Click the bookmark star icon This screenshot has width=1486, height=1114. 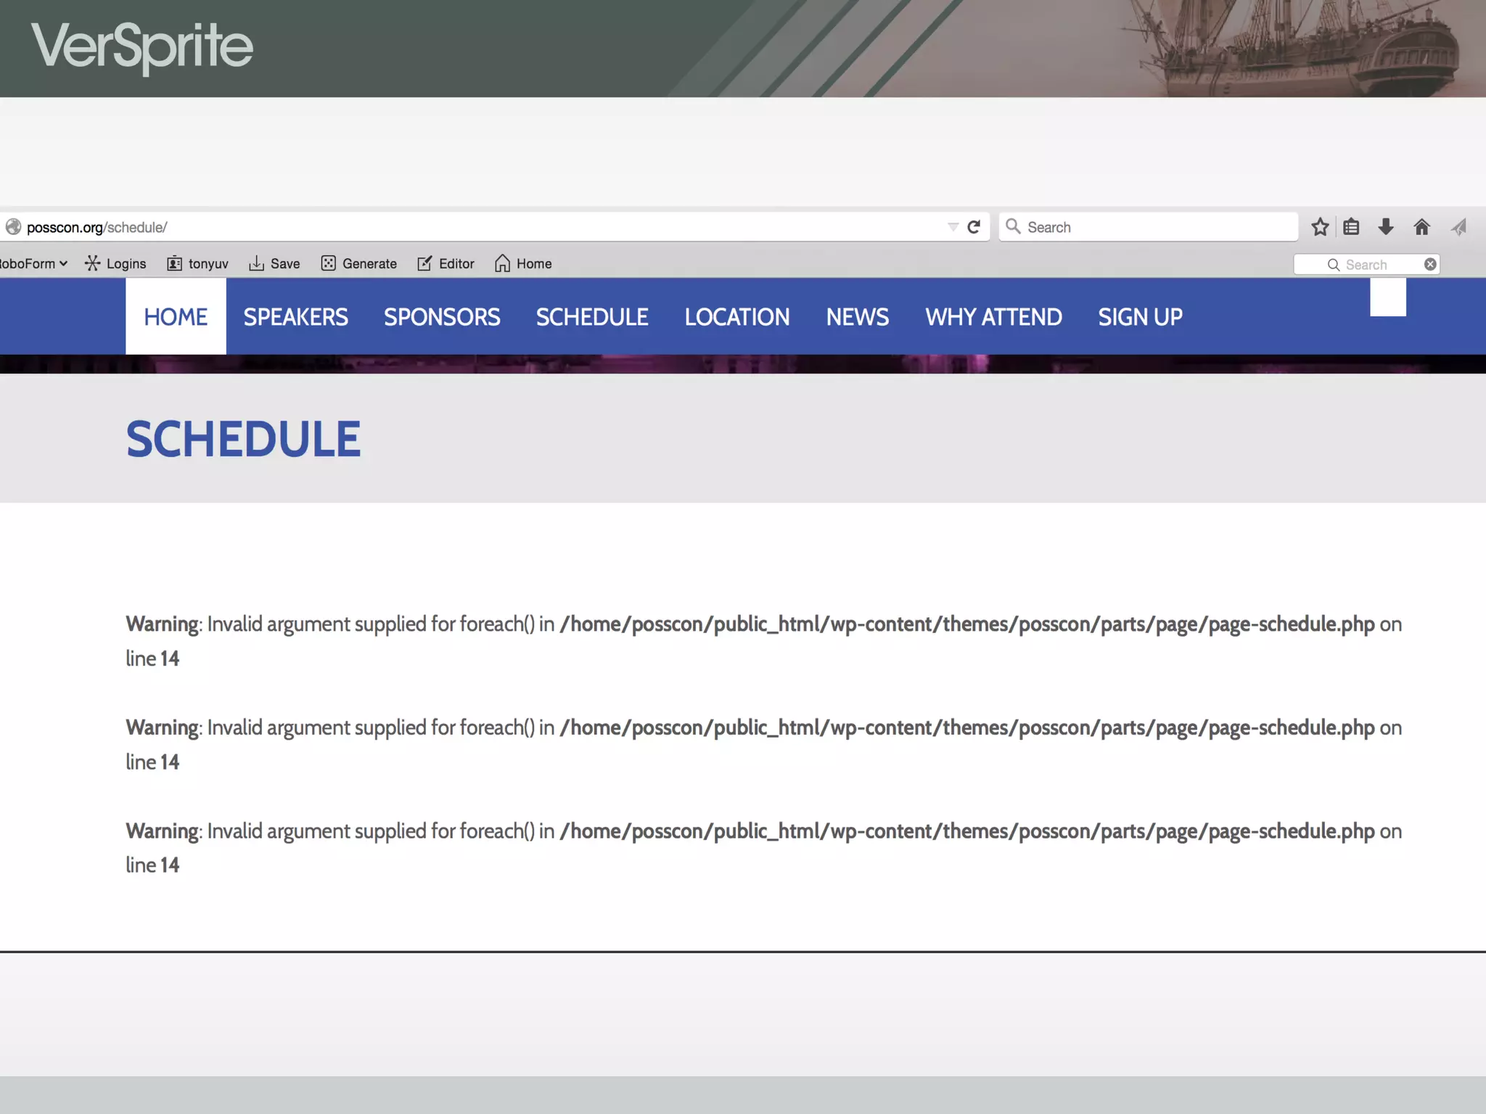[1320, 227]
